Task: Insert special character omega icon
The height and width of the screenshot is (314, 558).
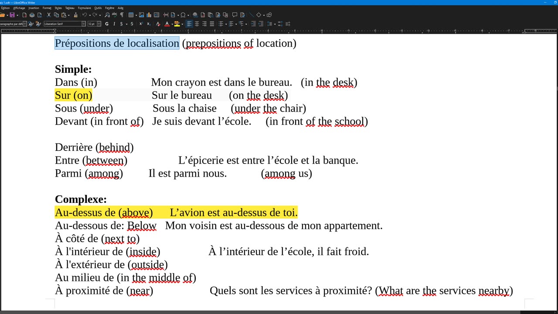Action: pos(183,15)
